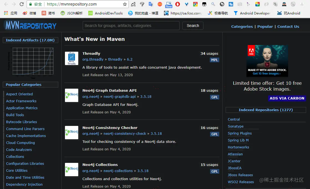Viewport: 310px width, 189px height.
Task: Open the dark circular arrow extension icon
Action: tap(222, 4)
